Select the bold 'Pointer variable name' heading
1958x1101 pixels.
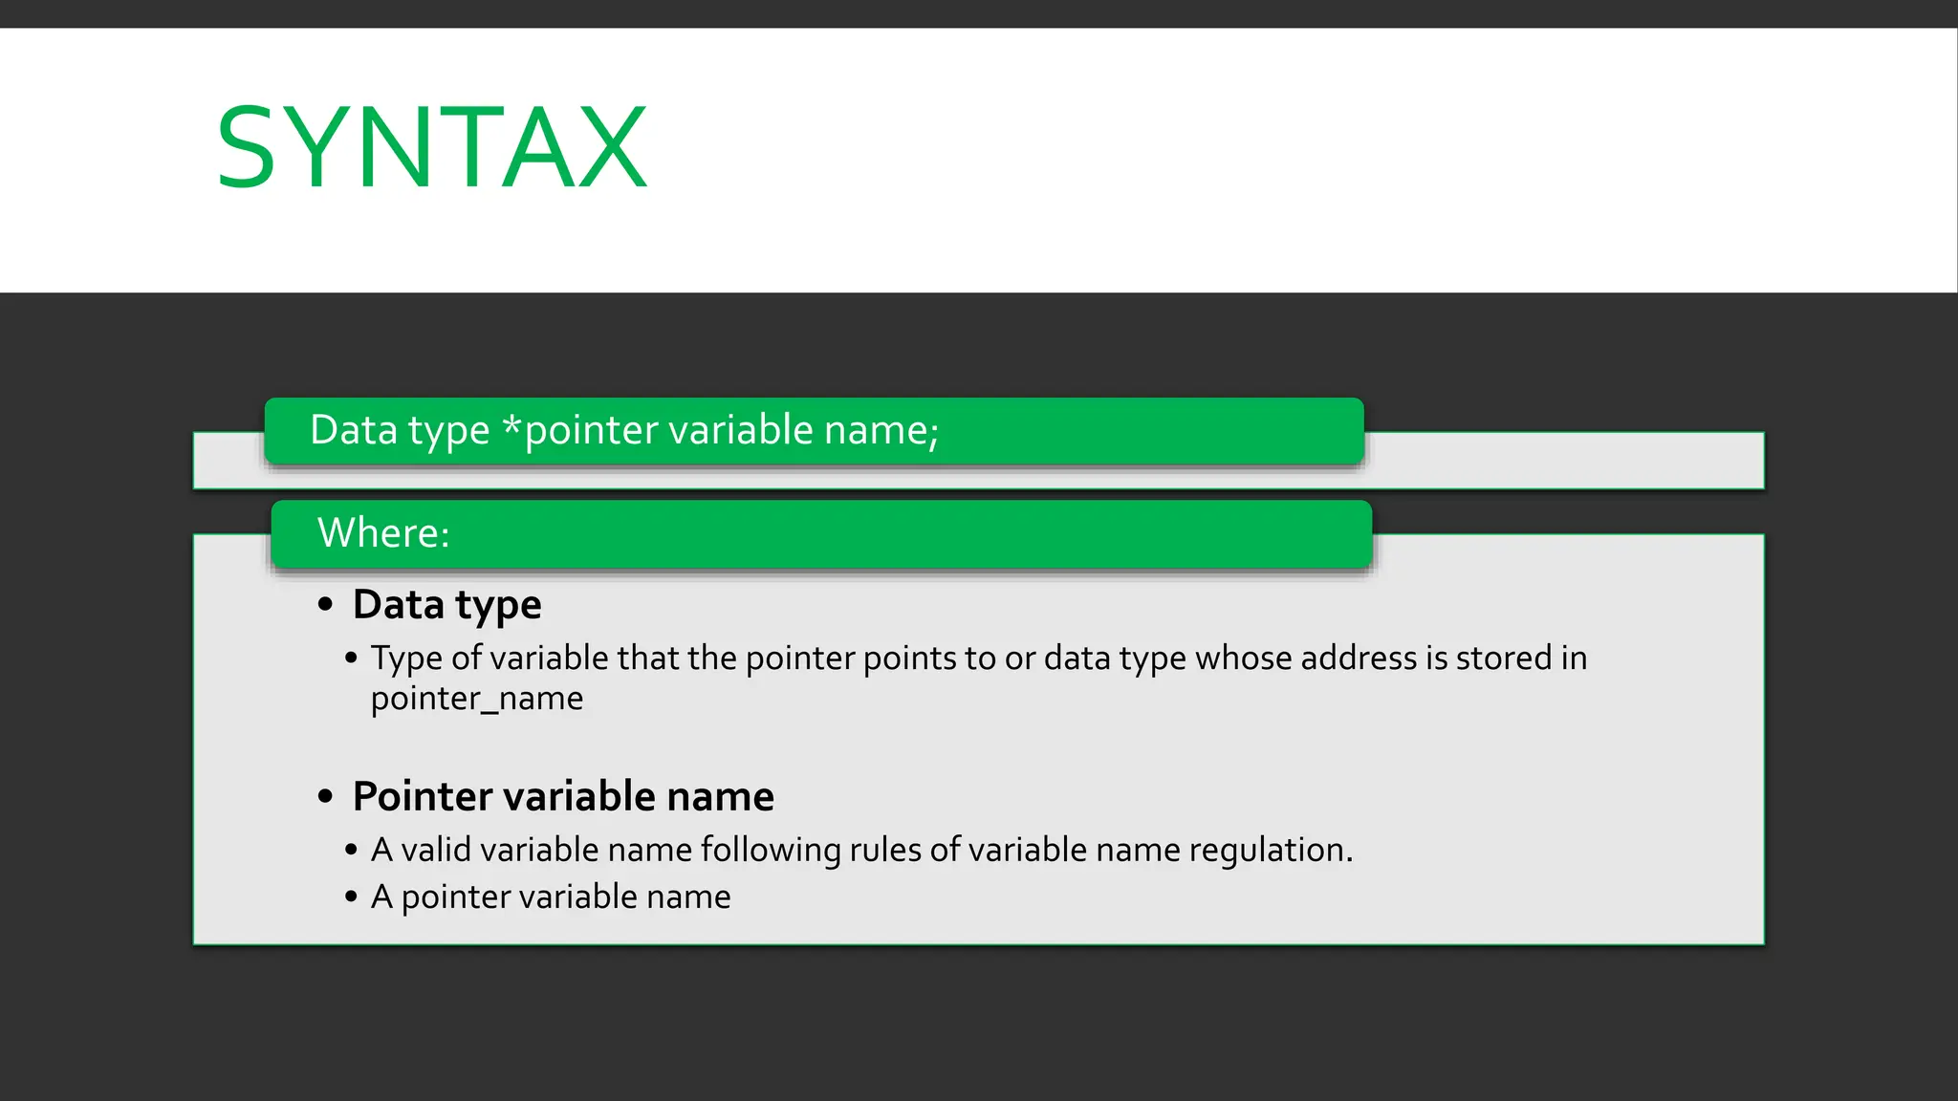[563, 796]
